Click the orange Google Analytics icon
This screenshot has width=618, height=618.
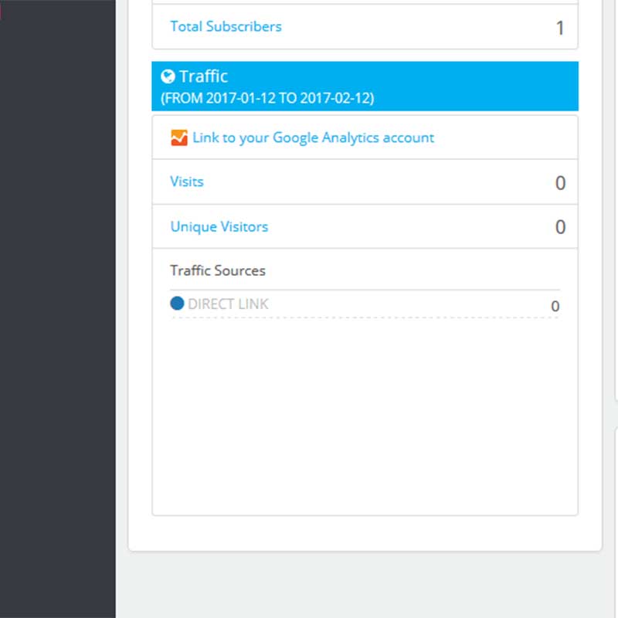179,138
